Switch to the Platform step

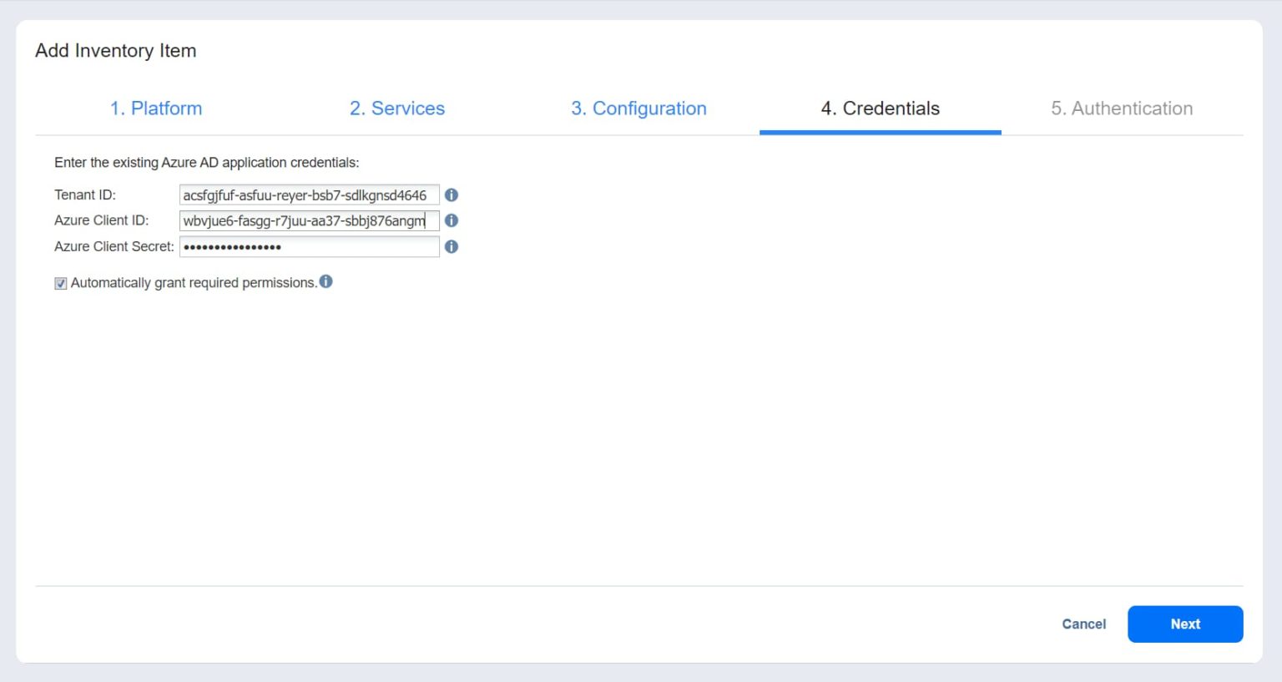click(x=155, y=108)
